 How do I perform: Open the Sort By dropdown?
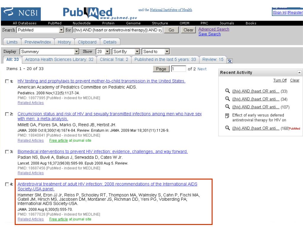click(x=126, y=51)
